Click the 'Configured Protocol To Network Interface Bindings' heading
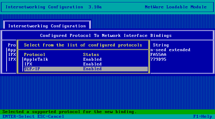This screenshot has width=215, height=119. pos(106,35)
